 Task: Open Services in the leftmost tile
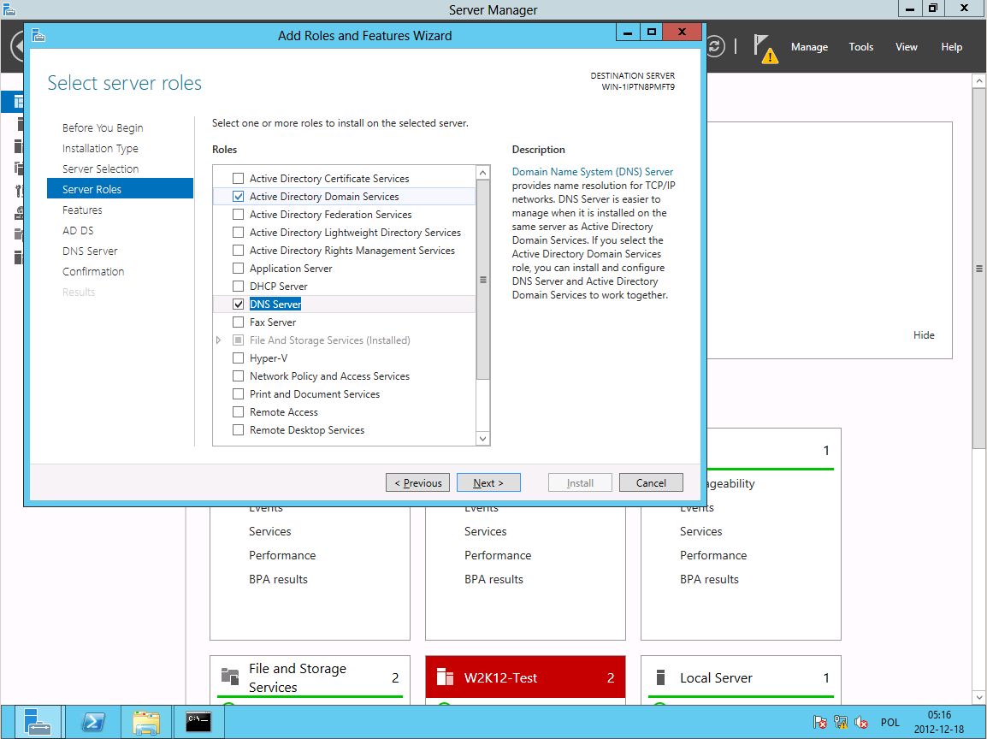pos(269,531)
